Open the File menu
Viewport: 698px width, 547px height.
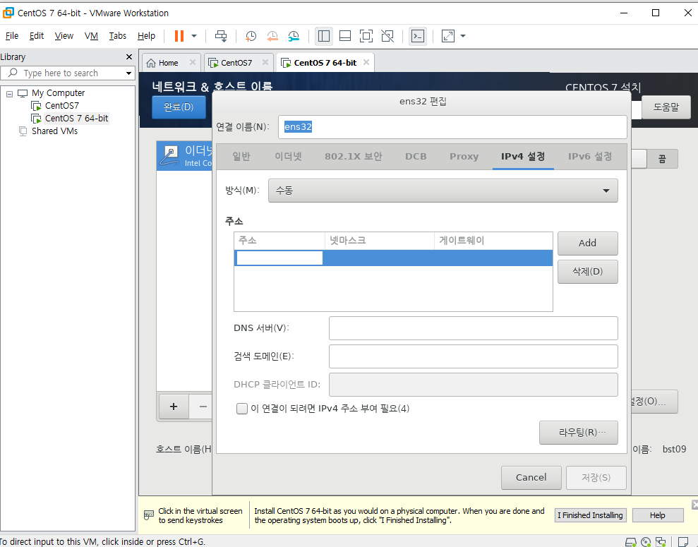coord(11,35)
